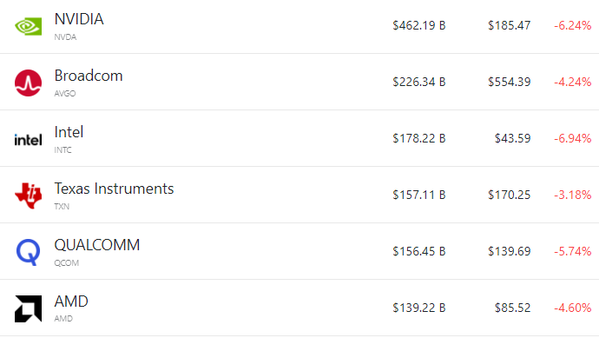Screen dimensions: 599x338
Task: Open the Texas Instruments name link
Action: 114,189
